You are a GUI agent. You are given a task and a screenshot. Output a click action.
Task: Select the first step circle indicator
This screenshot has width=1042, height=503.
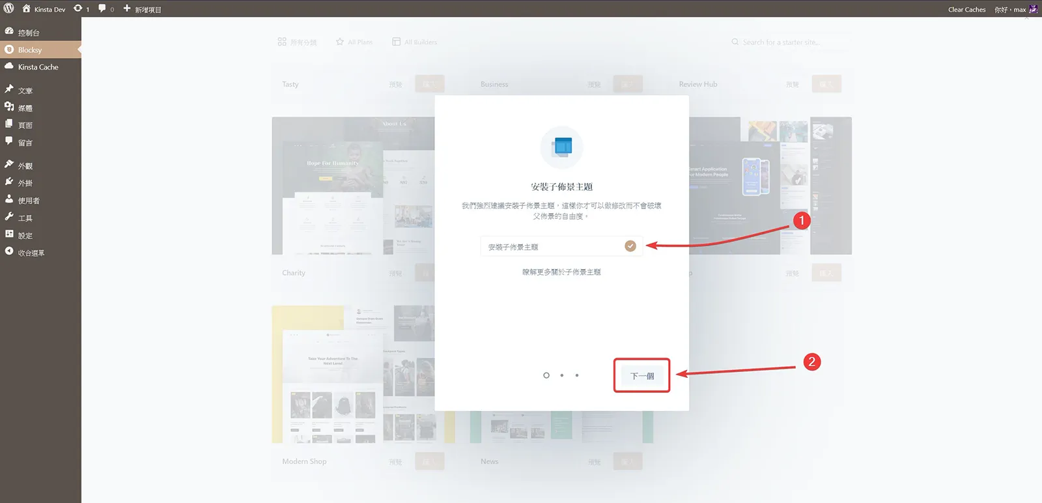546,375
